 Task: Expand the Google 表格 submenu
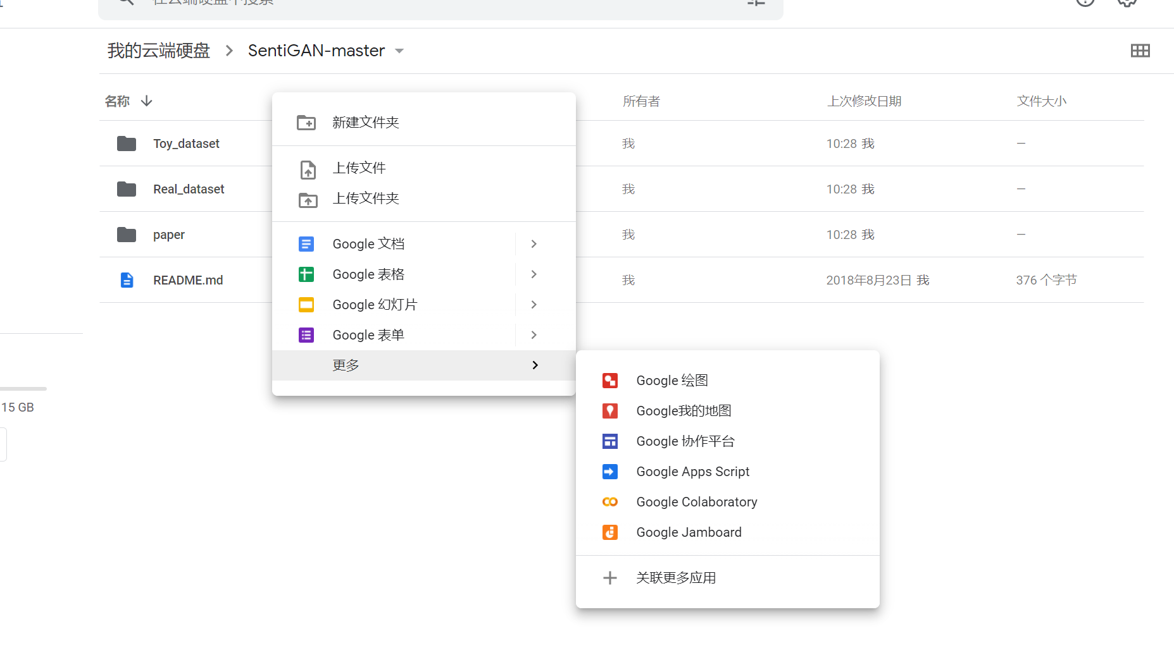point(534,274)
